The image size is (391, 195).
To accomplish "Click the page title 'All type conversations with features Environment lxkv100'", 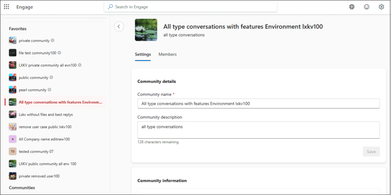I will click(243, 27).
